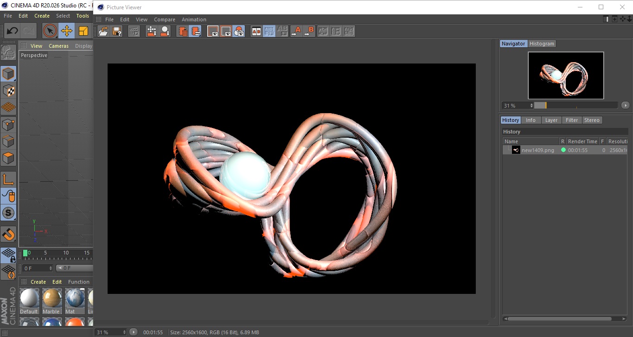Toggle the Display Filter RGB circles button
The height and width of the screenshot is (337, 633).
(x=239, y=31)
